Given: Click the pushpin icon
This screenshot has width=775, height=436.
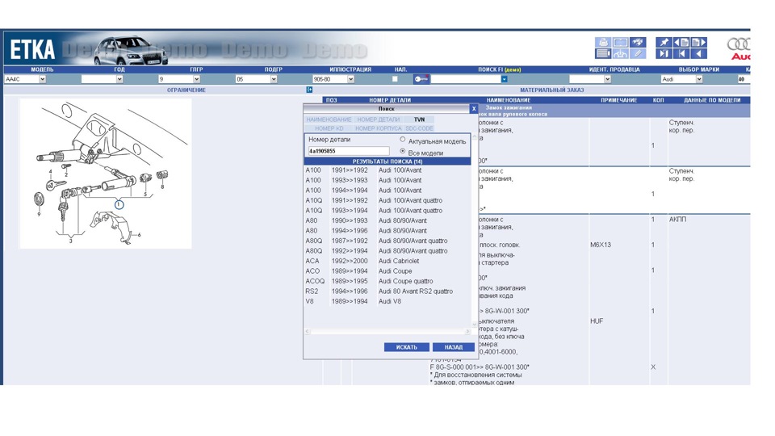Looking at the screenshot, I should [x=664, y=43].
